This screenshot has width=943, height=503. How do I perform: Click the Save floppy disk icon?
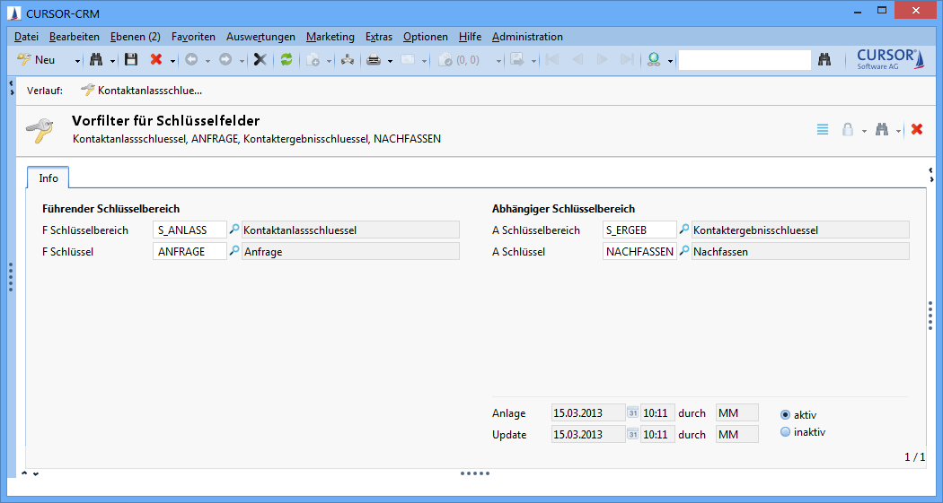(131, 60)
